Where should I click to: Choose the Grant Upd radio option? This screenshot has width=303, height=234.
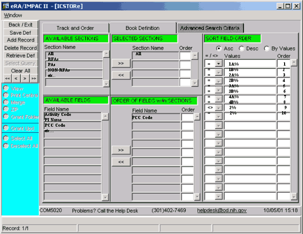(6, 128)
